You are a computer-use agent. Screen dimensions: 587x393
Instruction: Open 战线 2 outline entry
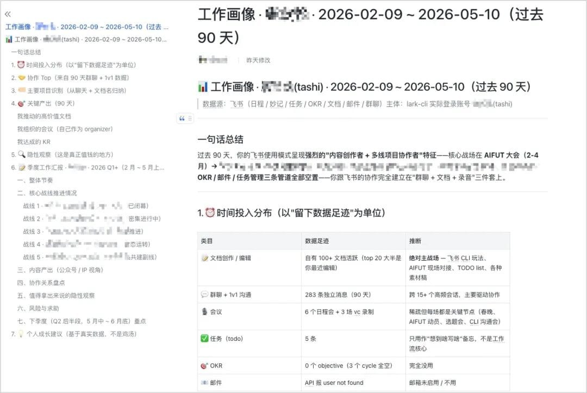[92, 219]
